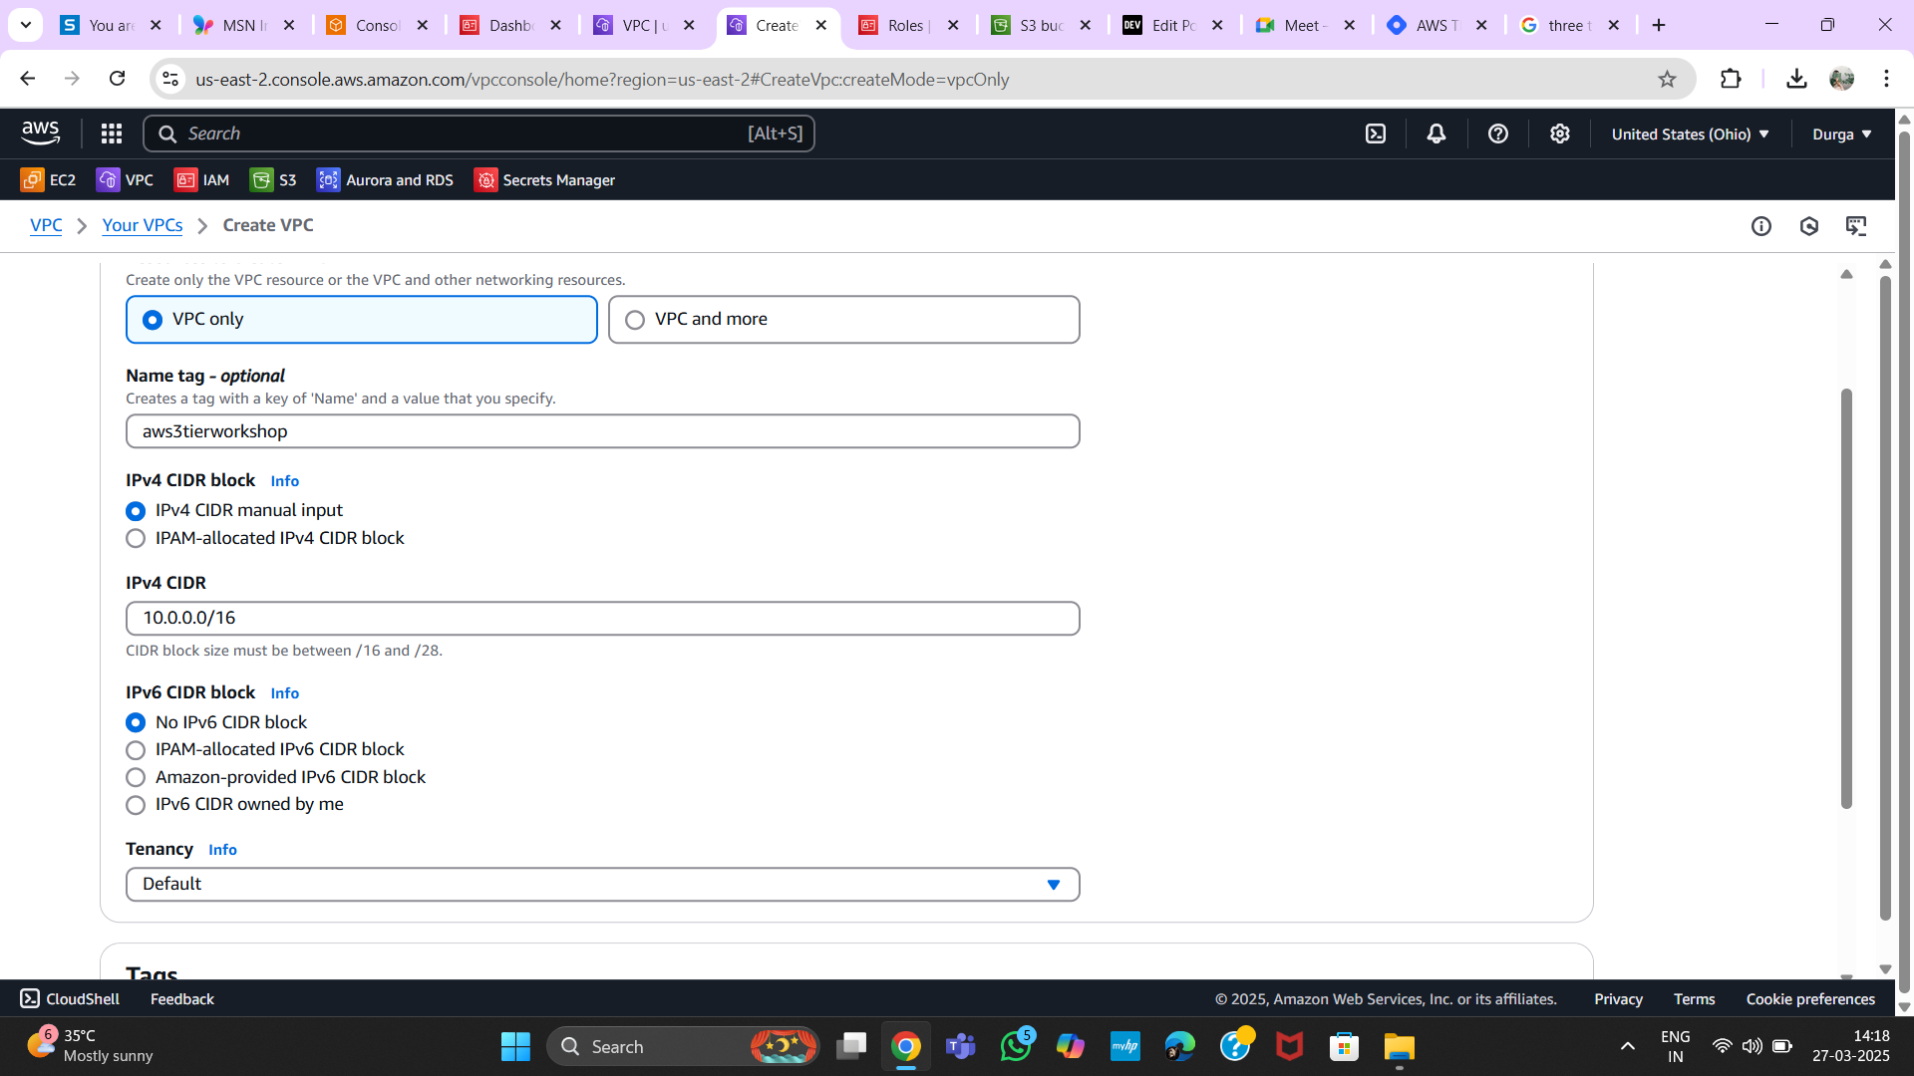Select the VPC and more option
Image resolution: width=1914 pixels, height=1076 pixels.
[x=844, y=320]
